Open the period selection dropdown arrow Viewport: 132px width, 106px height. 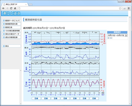[x=126, y=35]
